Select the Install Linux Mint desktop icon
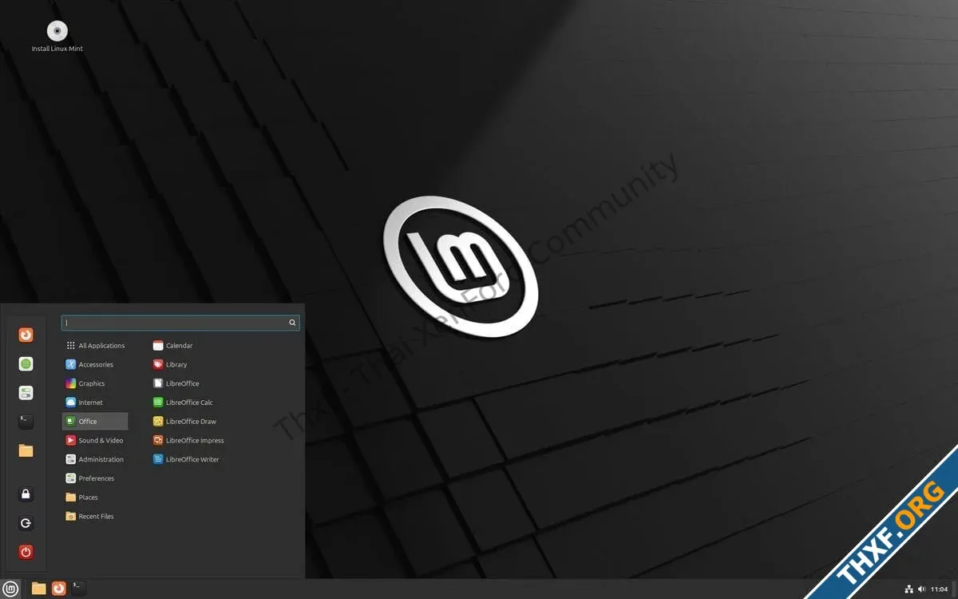 (57, 37)
